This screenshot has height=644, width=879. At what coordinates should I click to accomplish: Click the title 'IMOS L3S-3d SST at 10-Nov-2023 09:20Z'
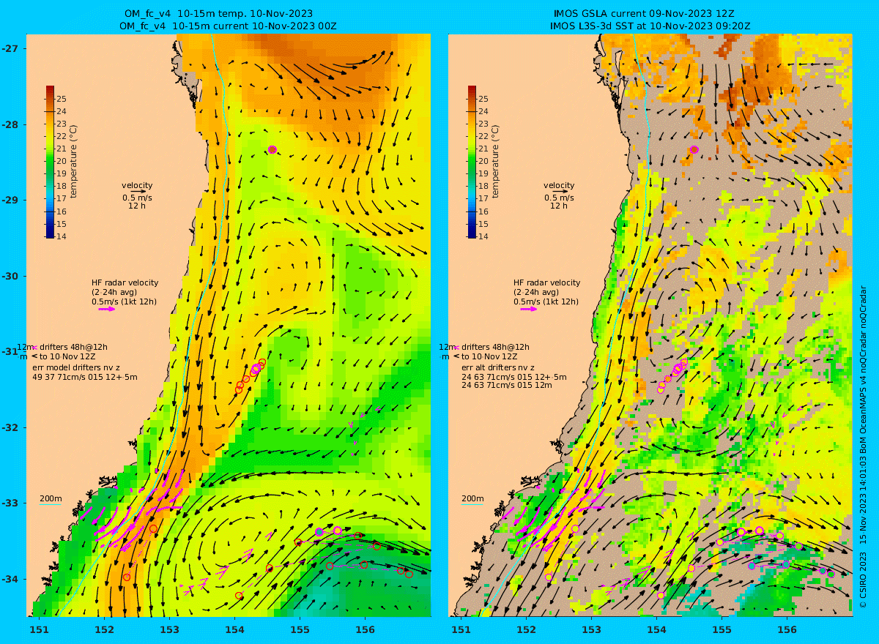click(650, 26)
